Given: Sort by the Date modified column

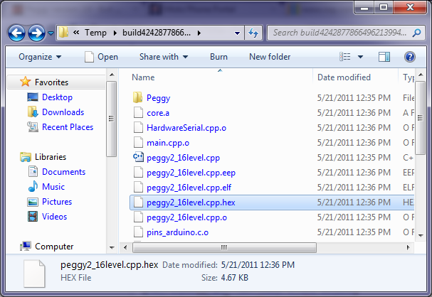Looking at the screenshot, I should pyautogui.click(x=344, y=77).
